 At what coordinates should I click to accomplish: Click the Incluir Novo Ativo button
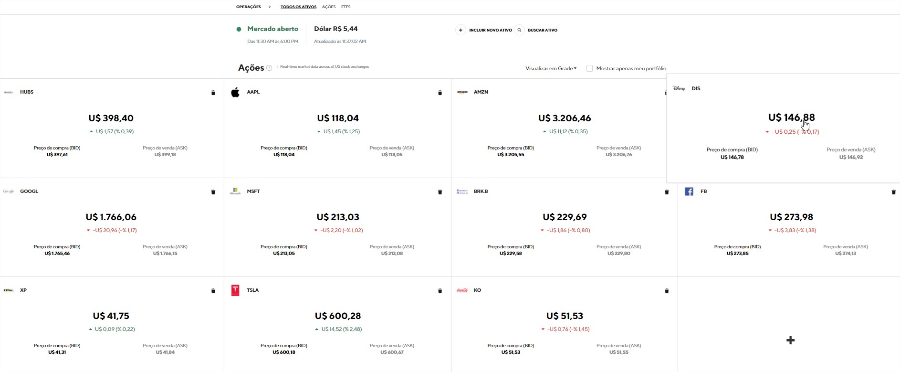(490, 30)
